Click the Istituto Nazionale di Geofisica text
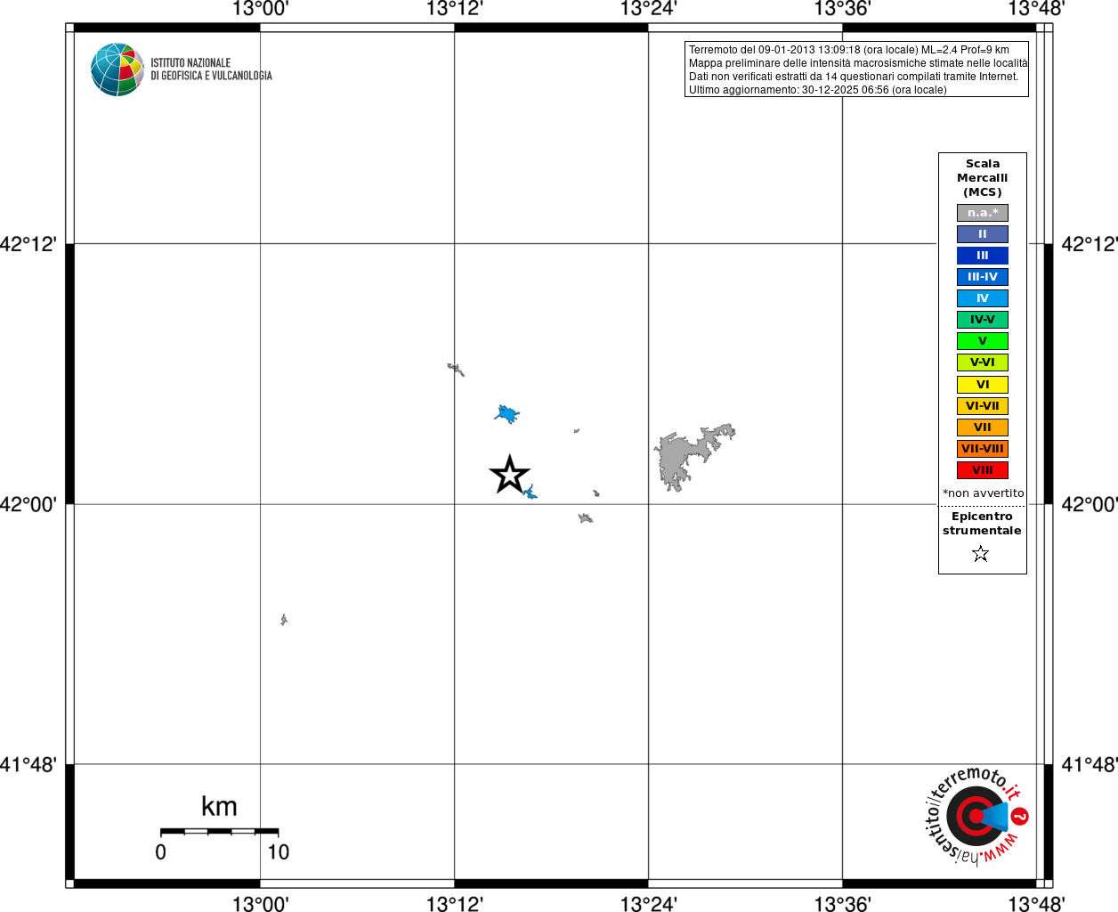This screenshot has height=912, width=1118. tap(211, 69)
